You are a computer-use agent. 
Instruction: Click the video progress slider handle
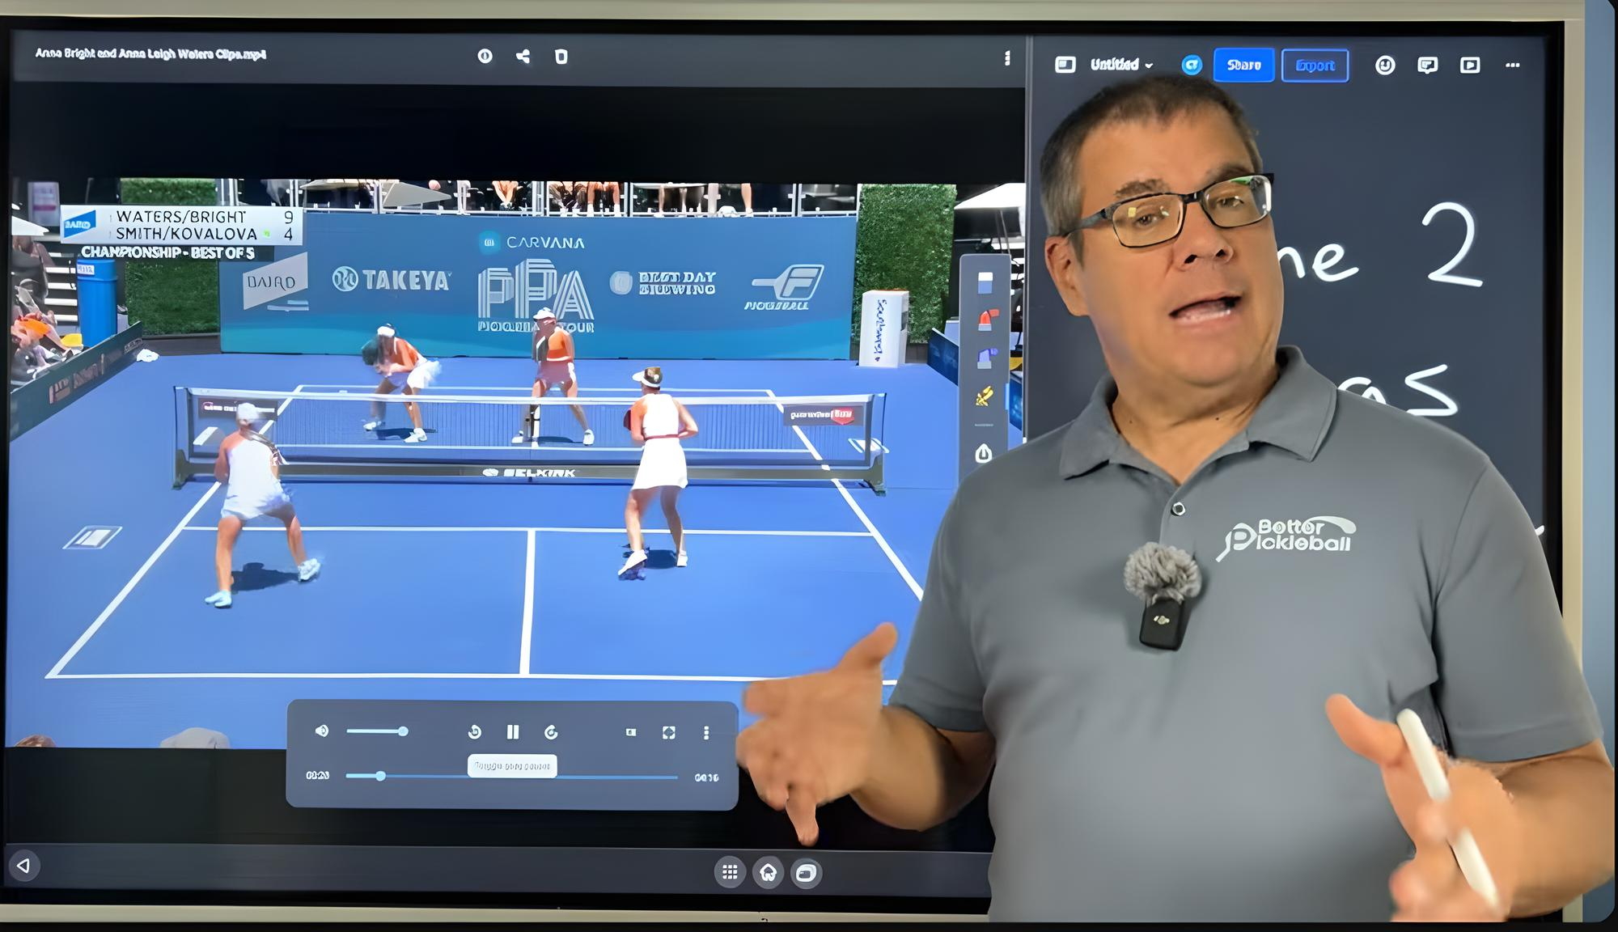click(380, 777)
